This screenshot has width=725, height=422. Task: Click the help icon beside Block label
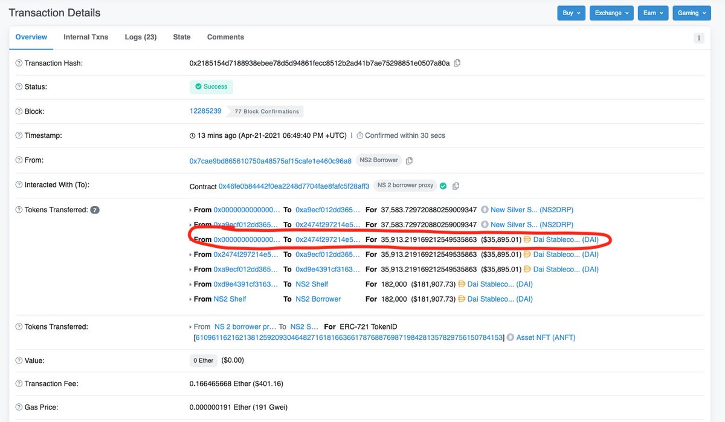[19, 112]
